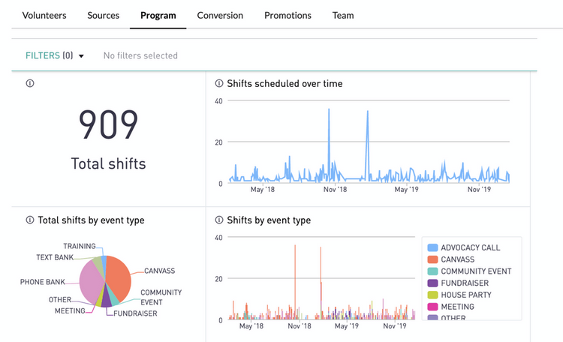Viewport: 563px width, 342px height.
Task: Toggle CANVASS series in legend
Action: pyautogui.click(x=457, y=259)
